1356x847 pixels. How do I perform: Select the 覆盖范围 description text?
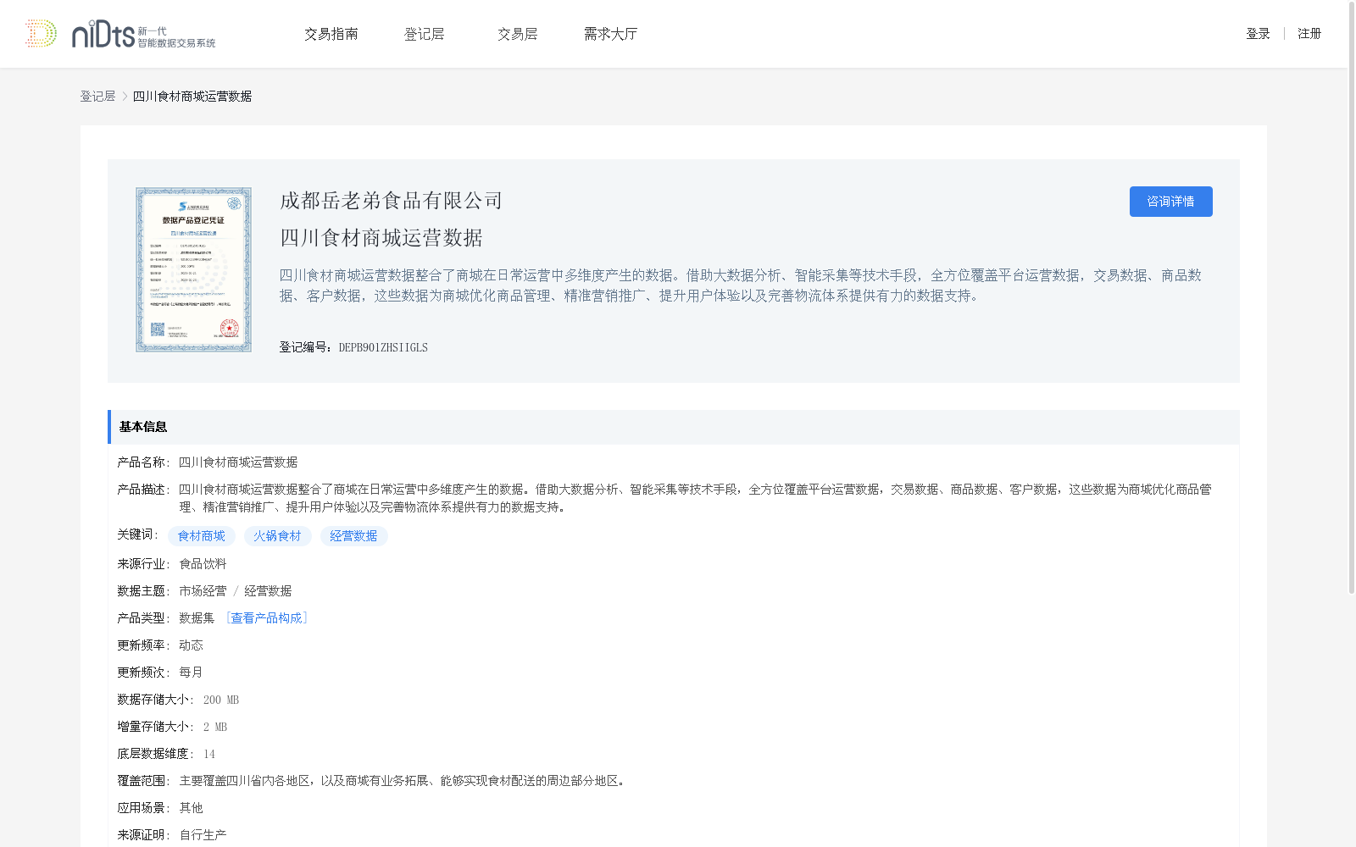403,781
